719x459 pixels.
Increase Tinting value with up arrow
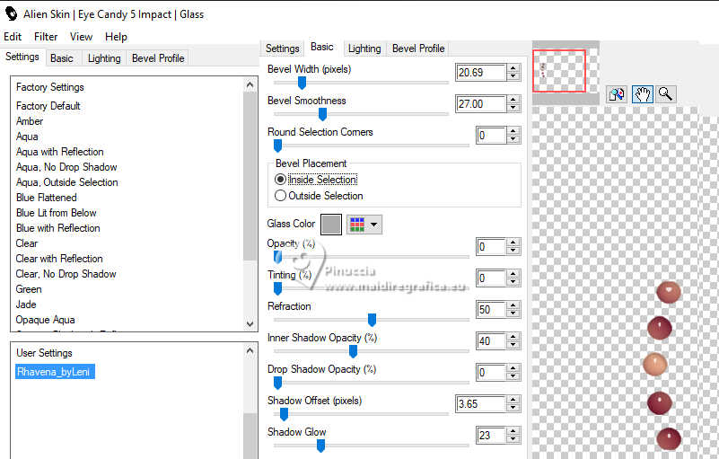tap(513, 274)
